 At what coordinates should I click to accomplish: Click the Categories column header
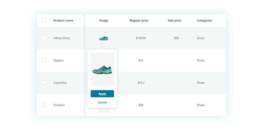point(204,20)
